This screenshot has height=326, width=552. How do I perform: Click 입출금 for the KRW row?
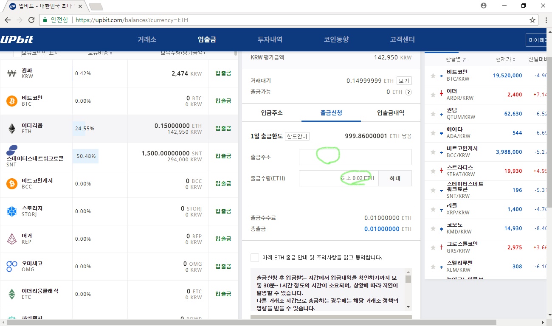coord(223,73)
